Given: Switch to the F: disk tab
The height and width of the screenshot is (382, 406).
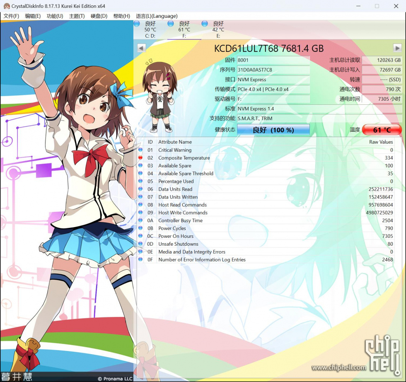Looking at the screenshot, I should click(x=184, y=29).
